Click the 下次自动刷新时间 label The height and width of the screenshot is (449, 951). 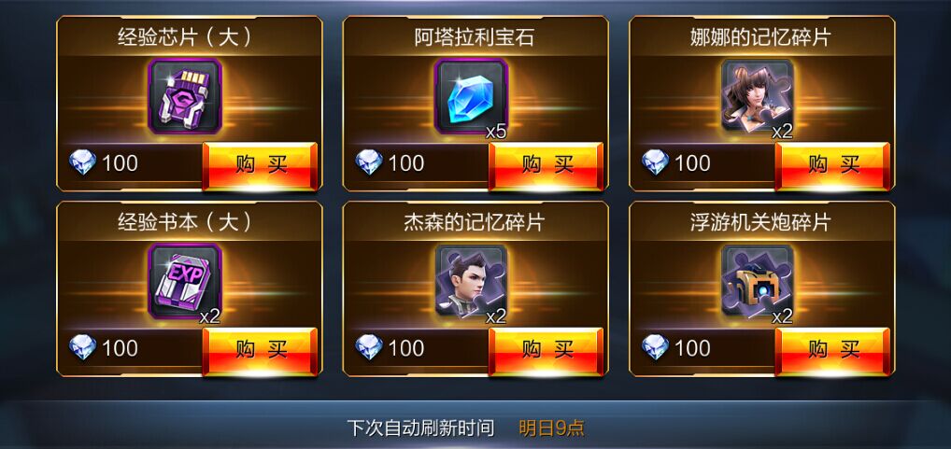coord(421,428)
